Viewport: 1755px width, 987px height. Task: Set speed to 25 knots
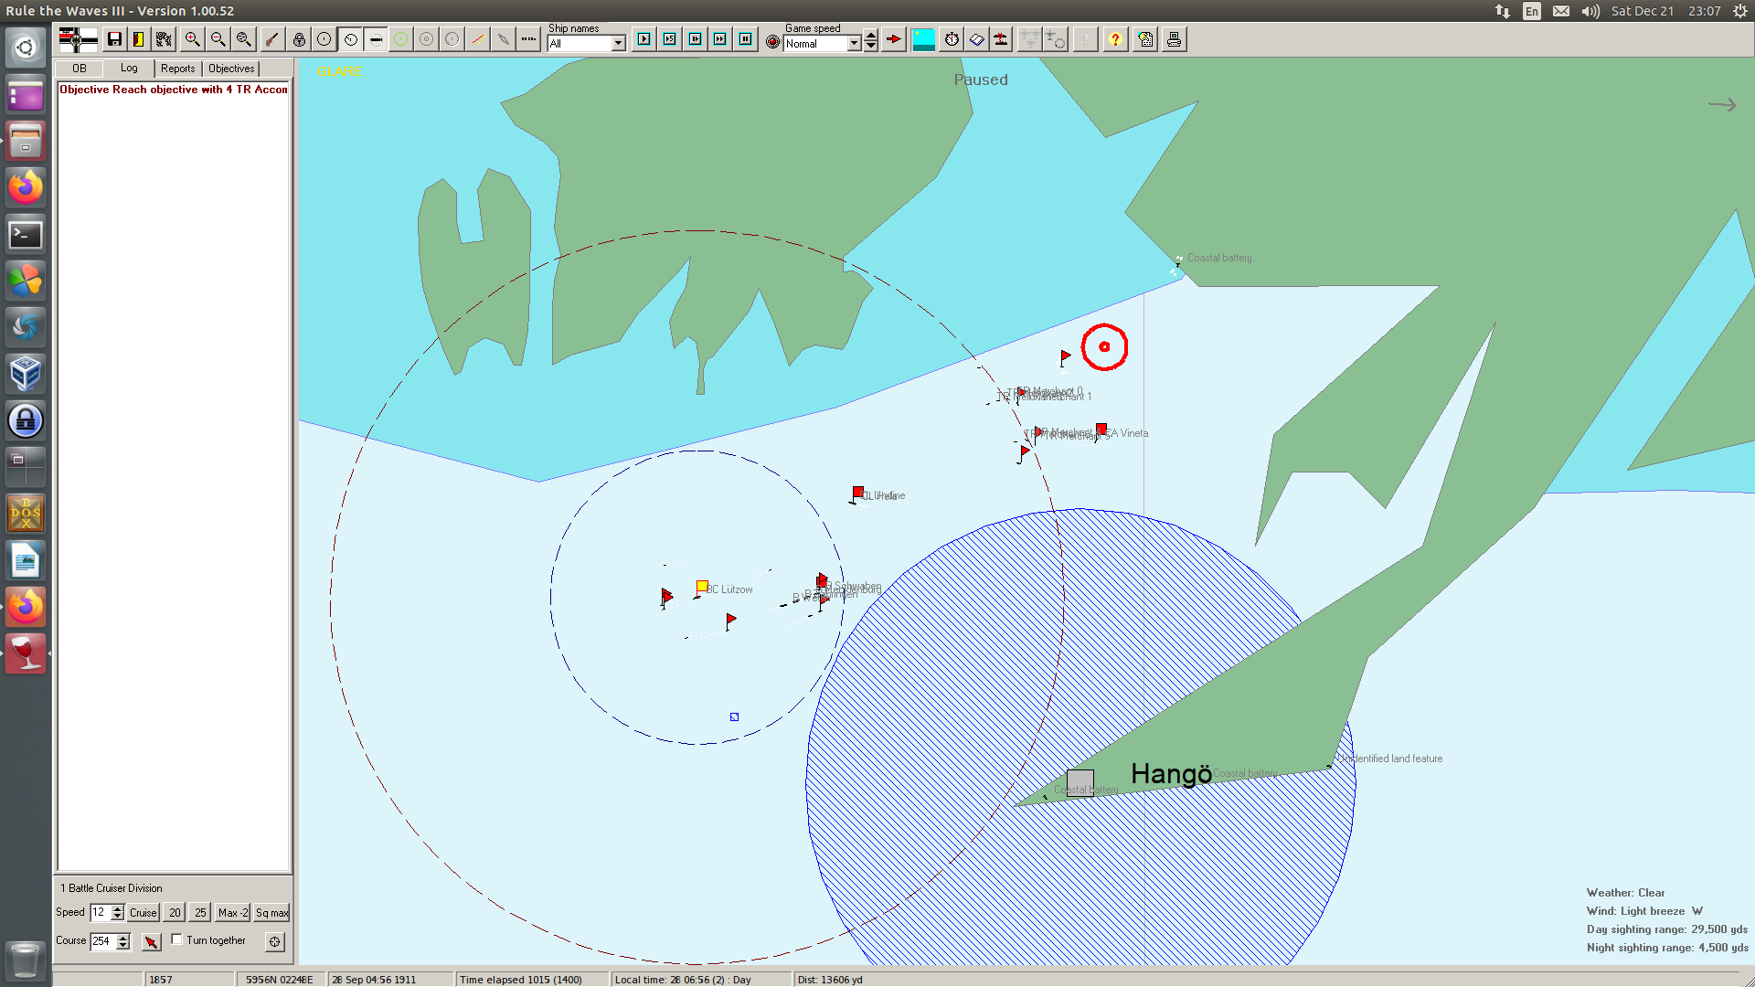coord(200,913)
